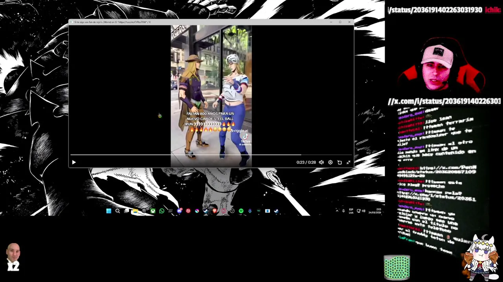Exit fullscreen using collapse arrows icon
503x282 pixels.
348,162
